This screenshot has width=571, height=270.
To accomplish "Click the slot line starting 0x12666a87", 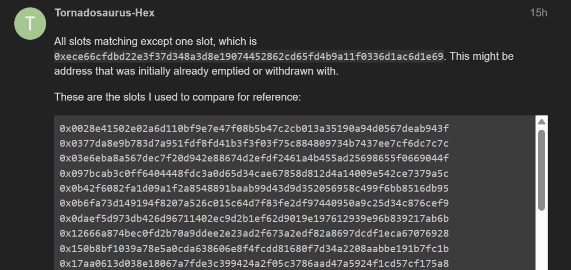I will 254,233.
